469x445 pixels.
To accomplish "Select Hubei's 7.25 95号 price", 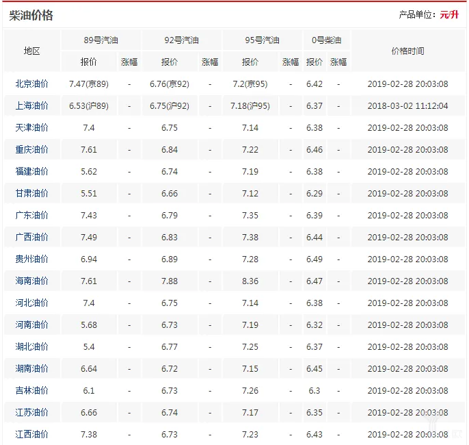I will click(x=250, y=346).
